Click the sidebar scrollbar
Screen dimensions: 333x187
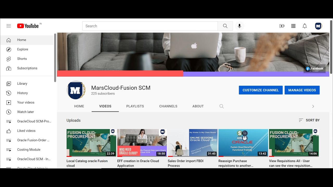coord(55,58)
